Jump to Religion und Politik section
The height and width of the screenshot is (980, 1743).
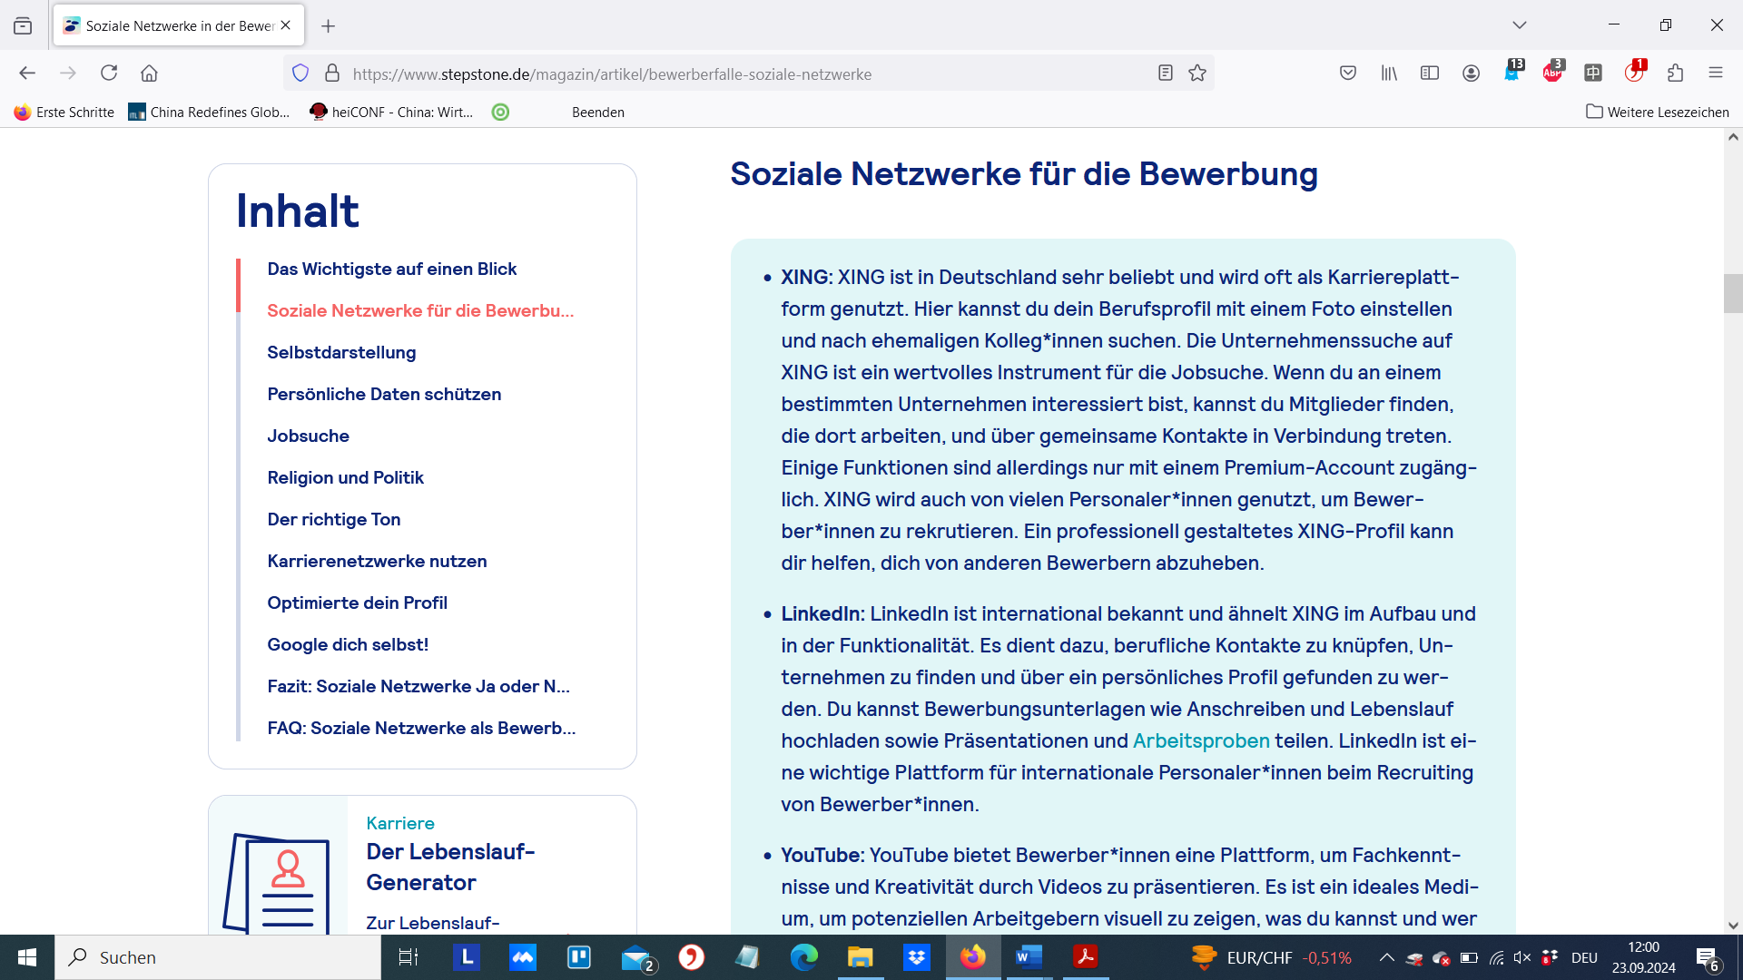[345, 477]
